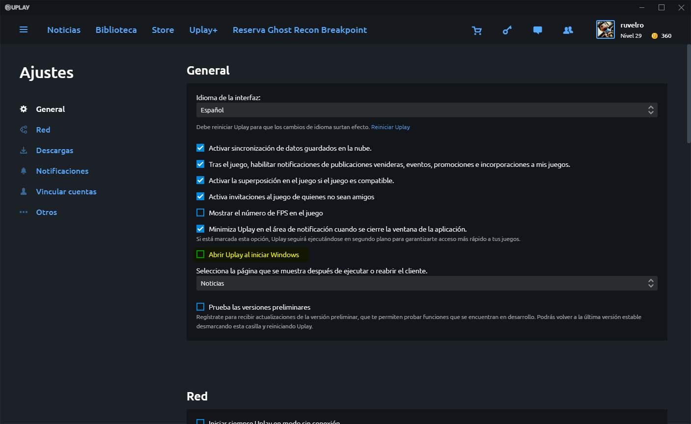Click the Uplay logo in title bar

(x=17, y=7)
